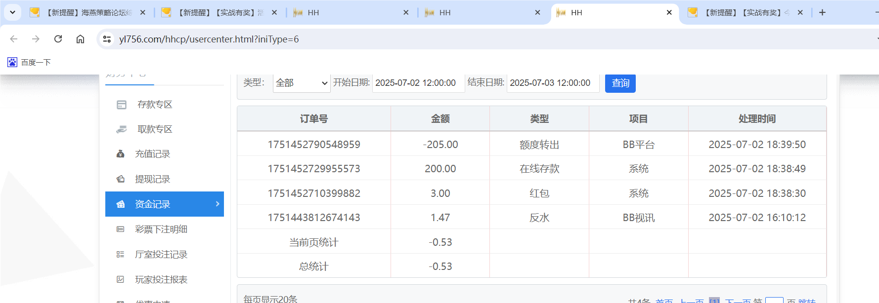Click the 存款专区 sidebar icon
The image size is (879, 303).
pos(121,105)
